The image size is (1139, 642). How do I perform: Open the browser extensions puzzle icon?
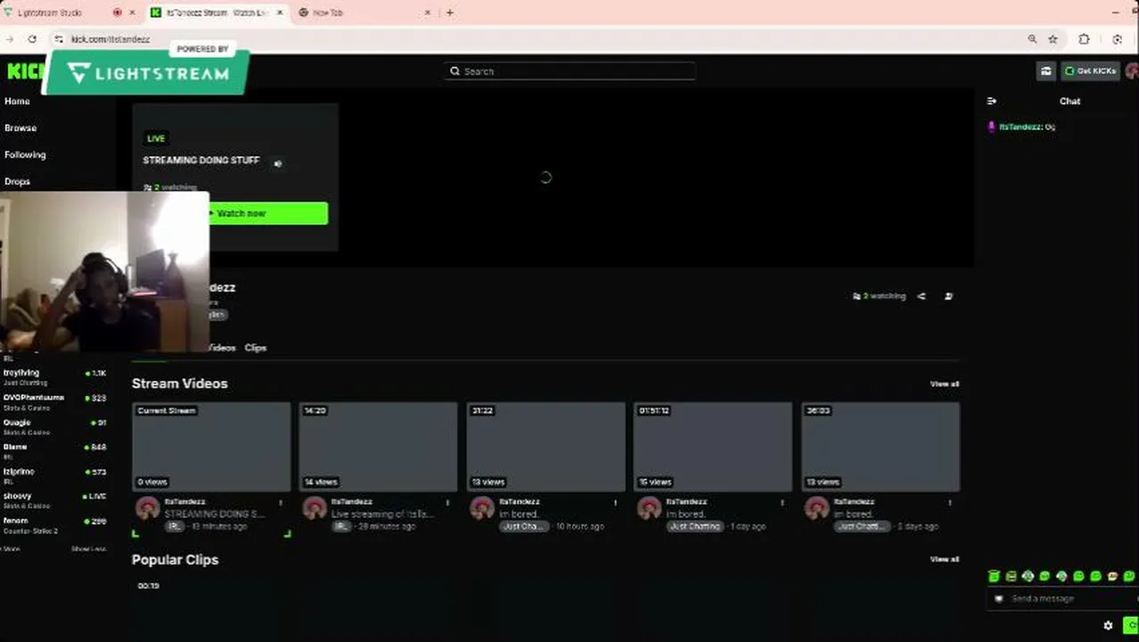coord(1084,39)
